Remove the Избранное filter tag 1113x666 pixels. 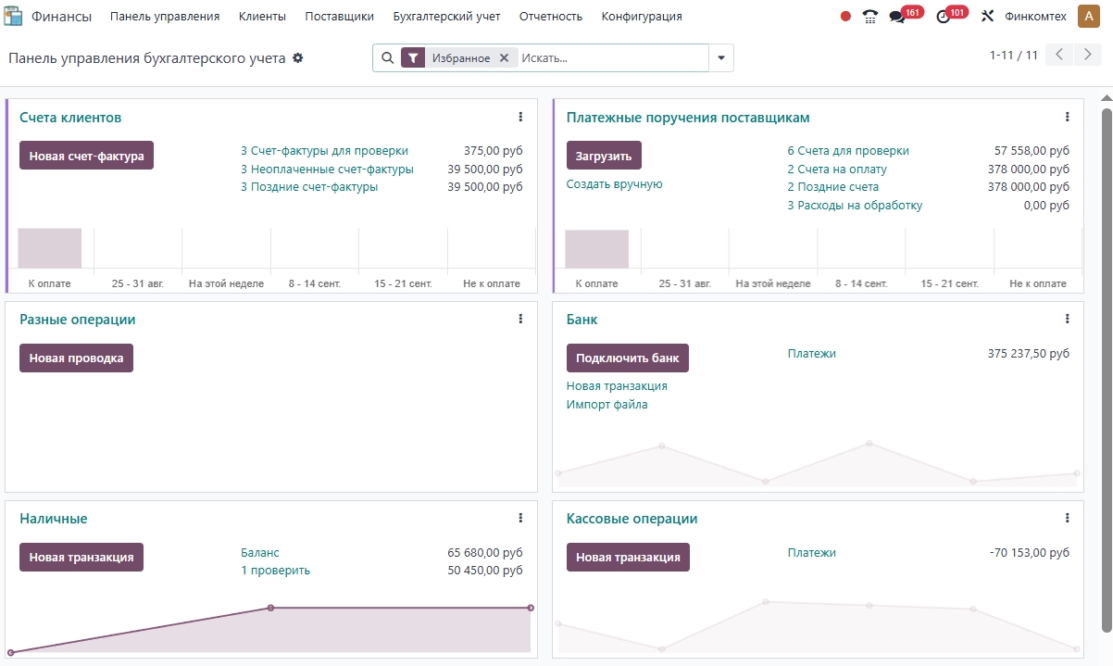(504, 57)
